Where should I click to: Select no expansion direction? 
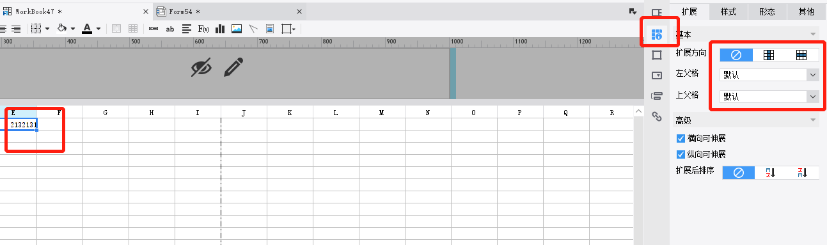pos(736,55)
